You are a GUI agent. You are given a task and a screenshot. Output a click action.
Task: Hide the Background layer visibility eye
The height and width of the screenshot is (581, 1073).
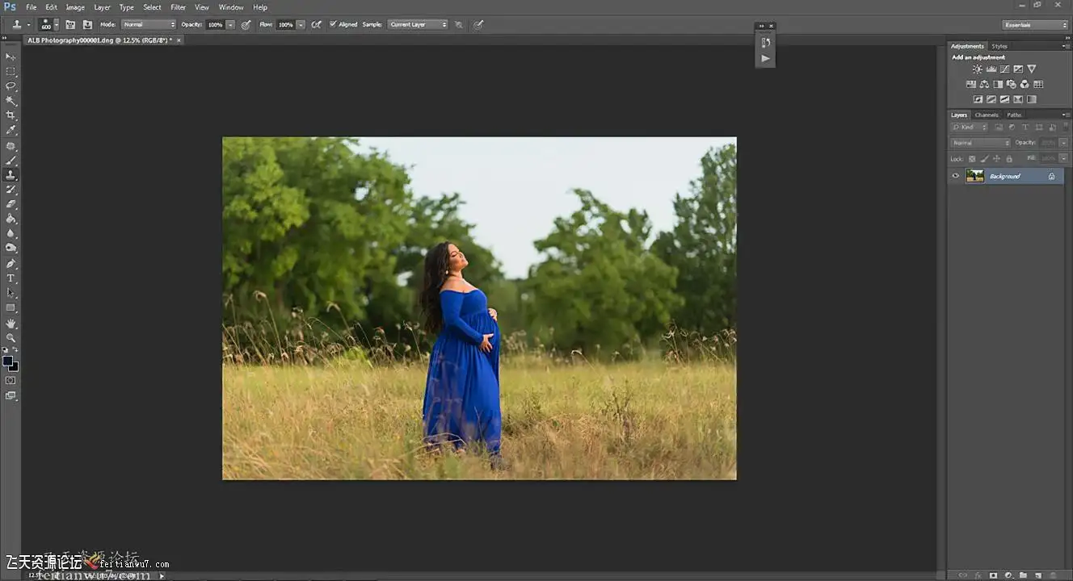pyautogui.click(x=956, y=176)
